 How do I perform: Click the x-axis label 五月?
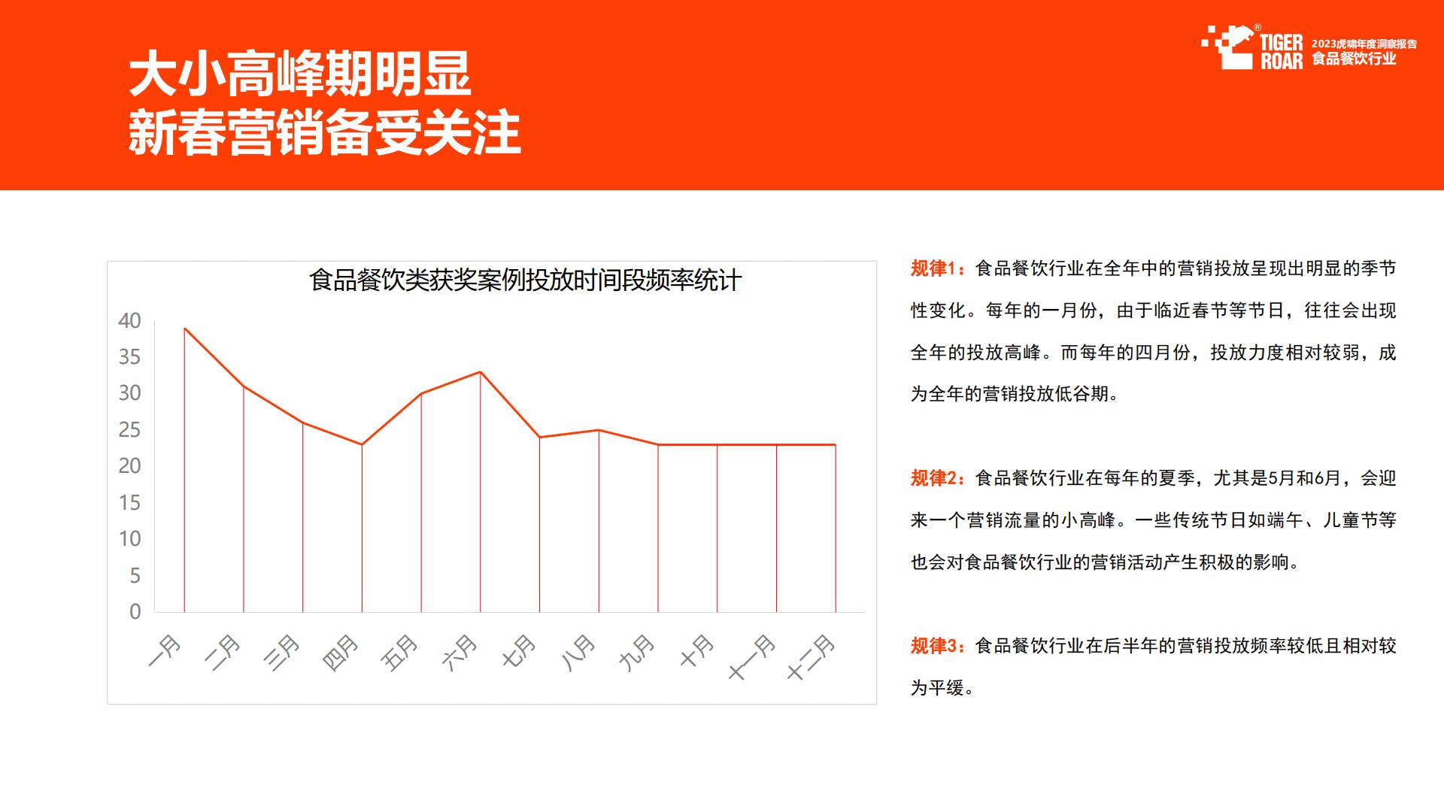click(x=401, y=651)
